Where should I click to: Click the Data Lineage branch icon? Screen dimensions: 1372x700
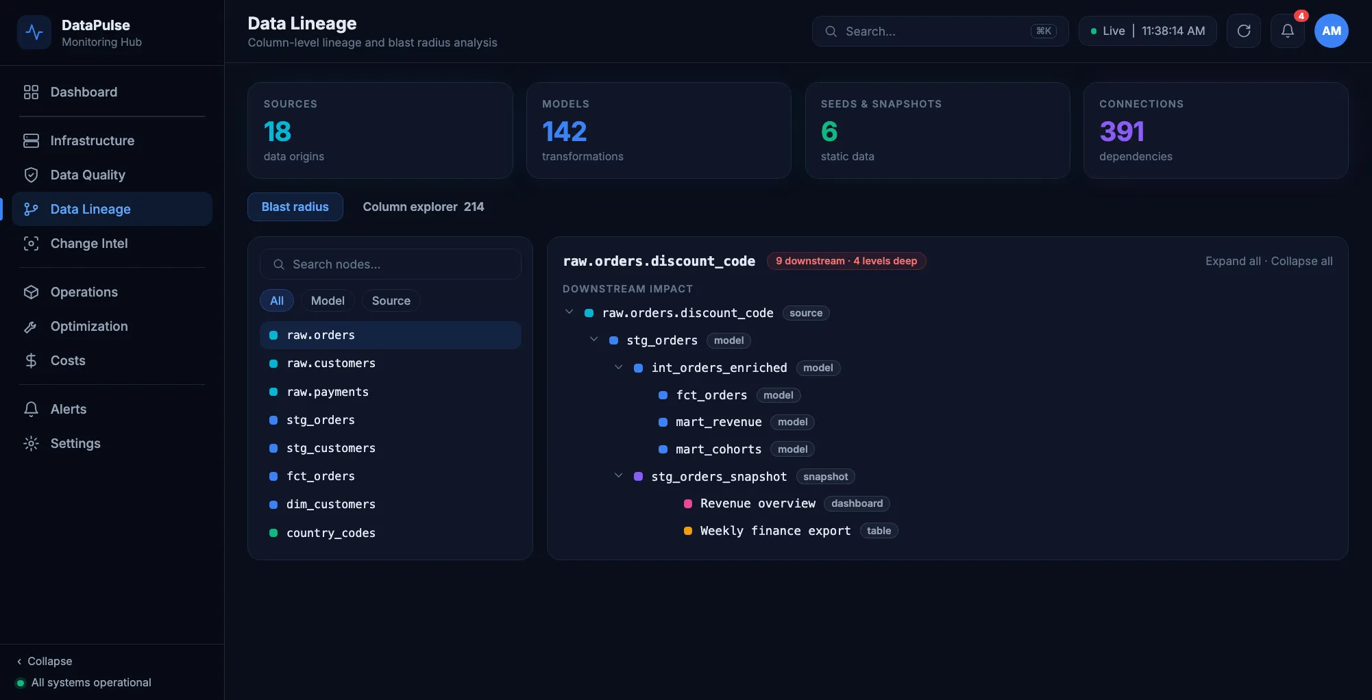point(31,209)
